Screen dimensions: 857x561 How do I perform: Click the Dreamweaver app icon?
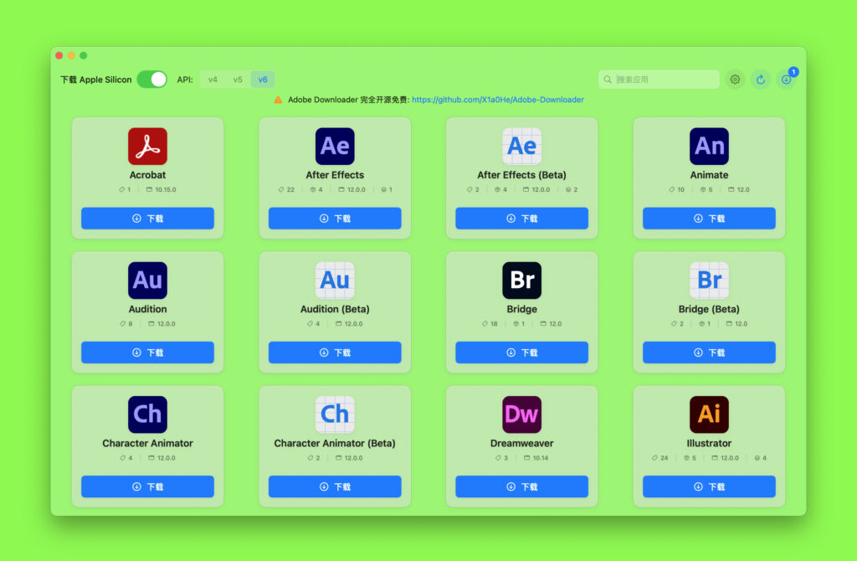click(x=521, y=414)
